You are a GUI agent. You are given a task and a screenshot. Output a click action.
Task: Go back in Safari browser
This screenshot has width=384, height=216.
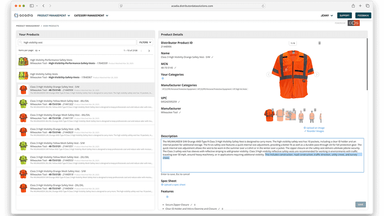43,6
